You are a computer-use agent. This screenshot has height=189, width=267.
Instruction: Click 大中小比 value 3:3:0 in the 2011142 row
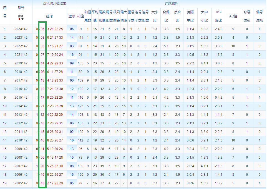204,132
